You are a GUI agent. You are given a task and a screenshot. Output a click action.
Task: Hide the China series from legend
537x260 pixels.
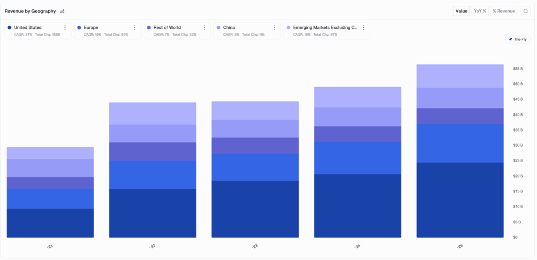click(229, 27)
